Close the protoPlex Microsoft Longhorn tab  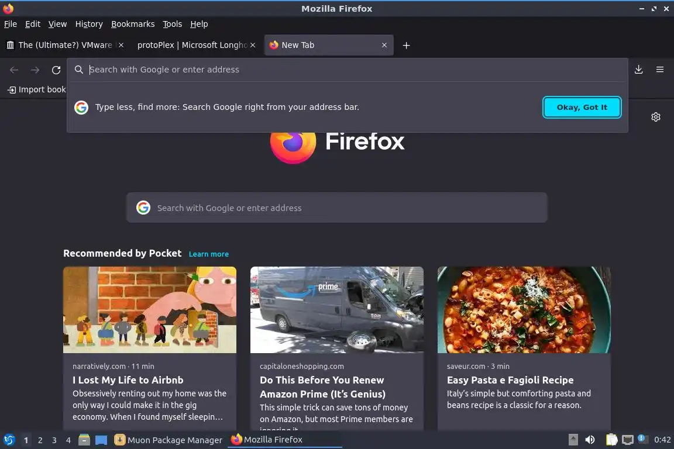(253, 45)
